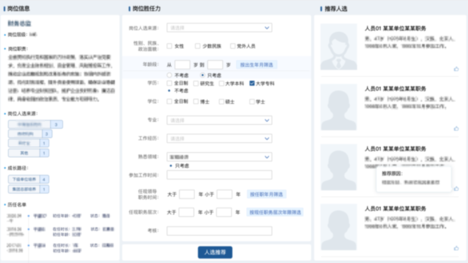Uncheck the 大学专科 education checkbox
468x263 pixels.
[x=252, y=83]
